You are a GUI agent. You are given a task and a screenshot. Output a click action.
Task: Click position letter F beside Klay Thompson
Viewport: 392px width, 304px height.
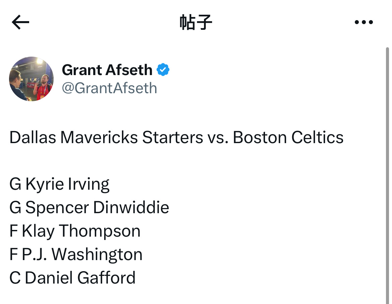[13, 231]
